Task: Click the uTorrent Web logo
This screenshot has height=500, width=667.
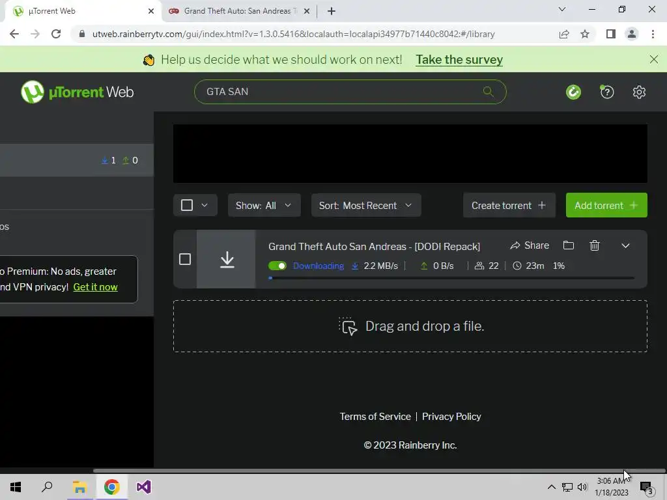Action: [77, 92]
